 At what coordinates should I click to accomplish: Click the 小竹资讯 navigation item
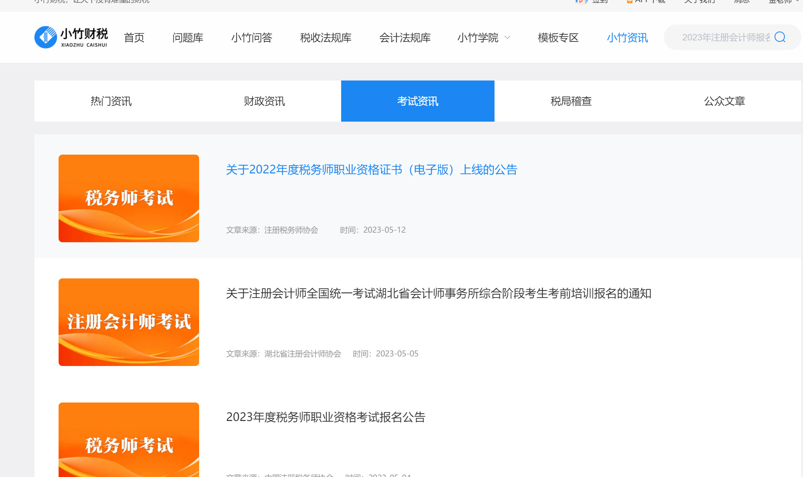tap(627, 38)
